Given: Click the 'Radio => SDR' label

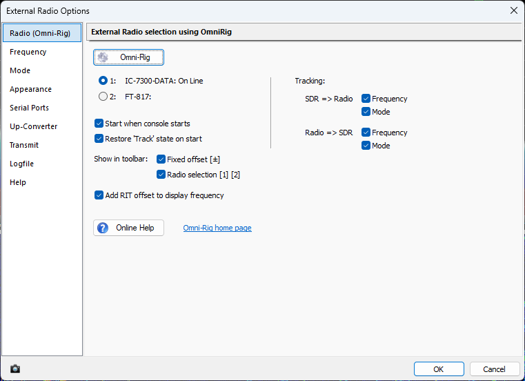Looking at the screenshot, I should [x=329, y=133].
